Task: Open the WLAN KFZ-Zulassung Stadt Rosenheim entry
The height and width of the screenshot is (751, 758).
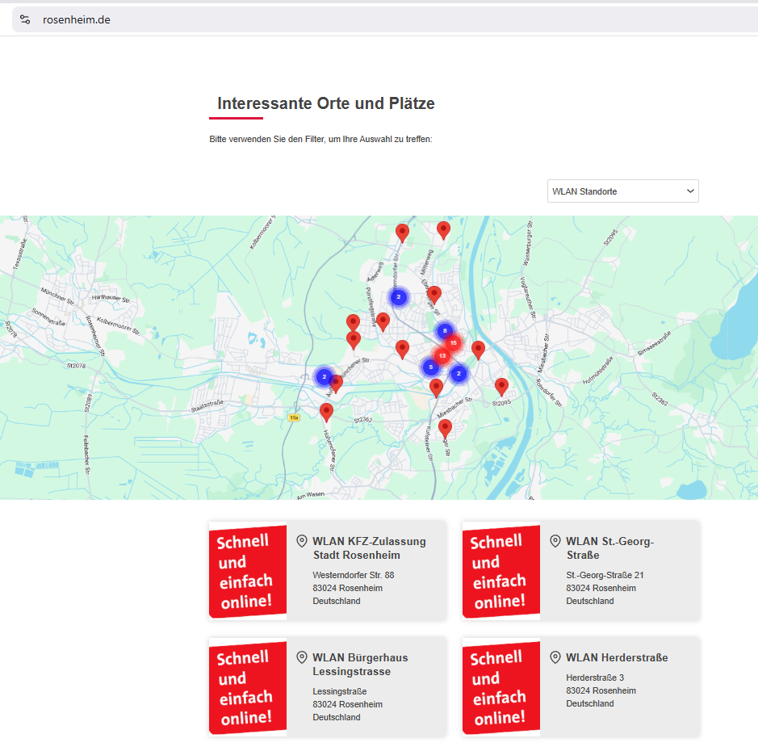Action: click(x=369, y=548)
